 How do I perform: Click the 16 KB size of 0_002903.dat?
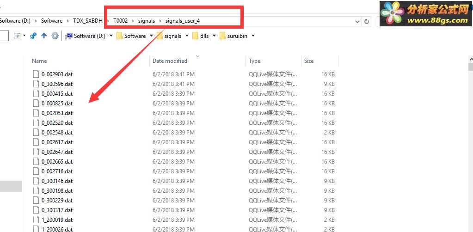click(x=328, y=74)
